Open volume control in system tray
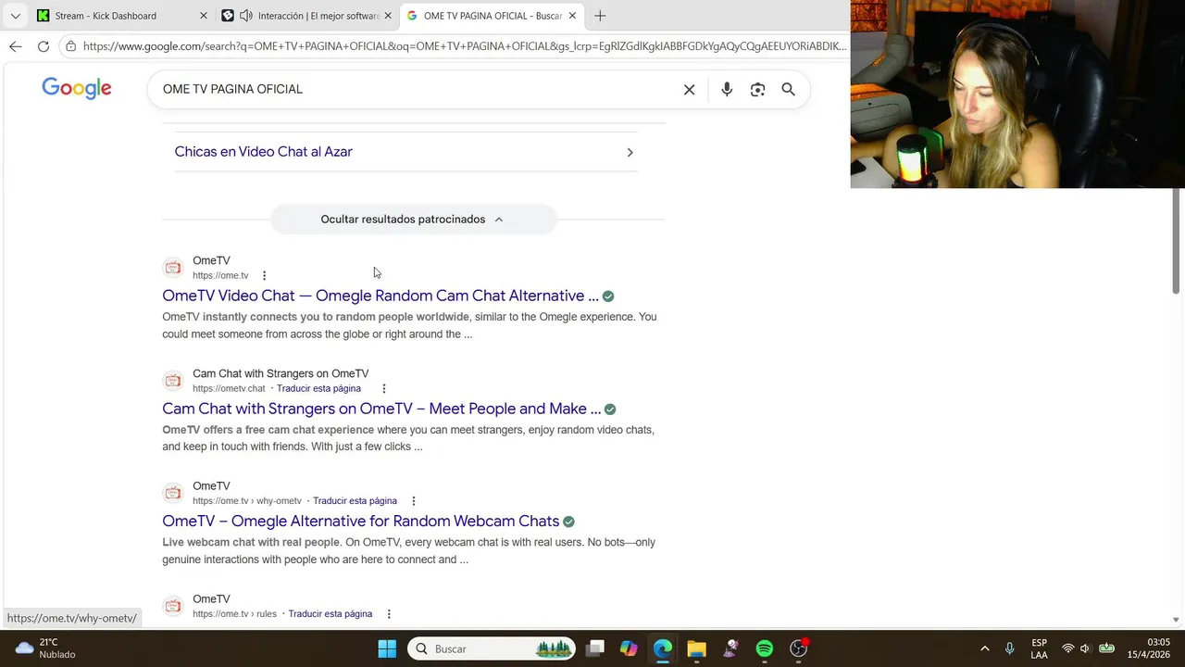 click(1085, 648)
